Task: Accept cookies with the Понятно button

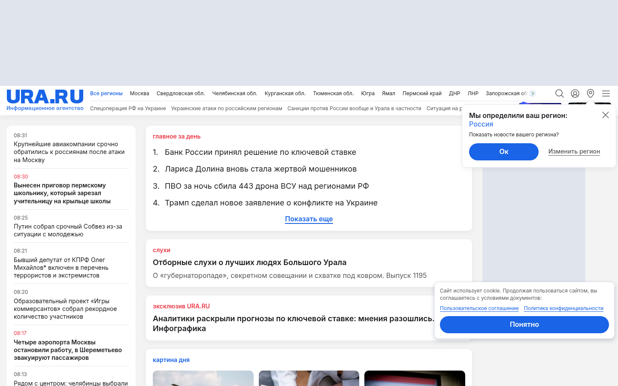Action: point(524,325)
